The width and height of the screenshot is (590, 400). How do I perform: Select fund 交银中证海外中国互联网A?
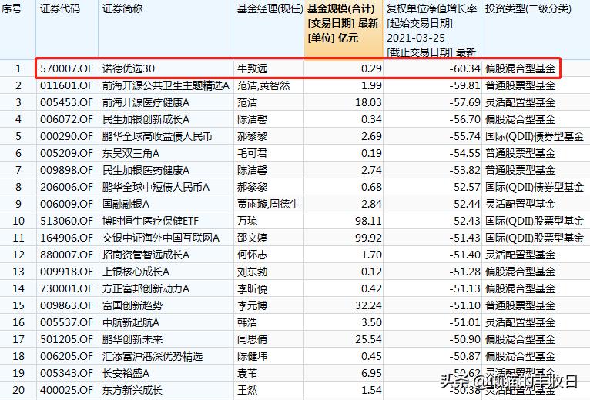coord(161,238)
